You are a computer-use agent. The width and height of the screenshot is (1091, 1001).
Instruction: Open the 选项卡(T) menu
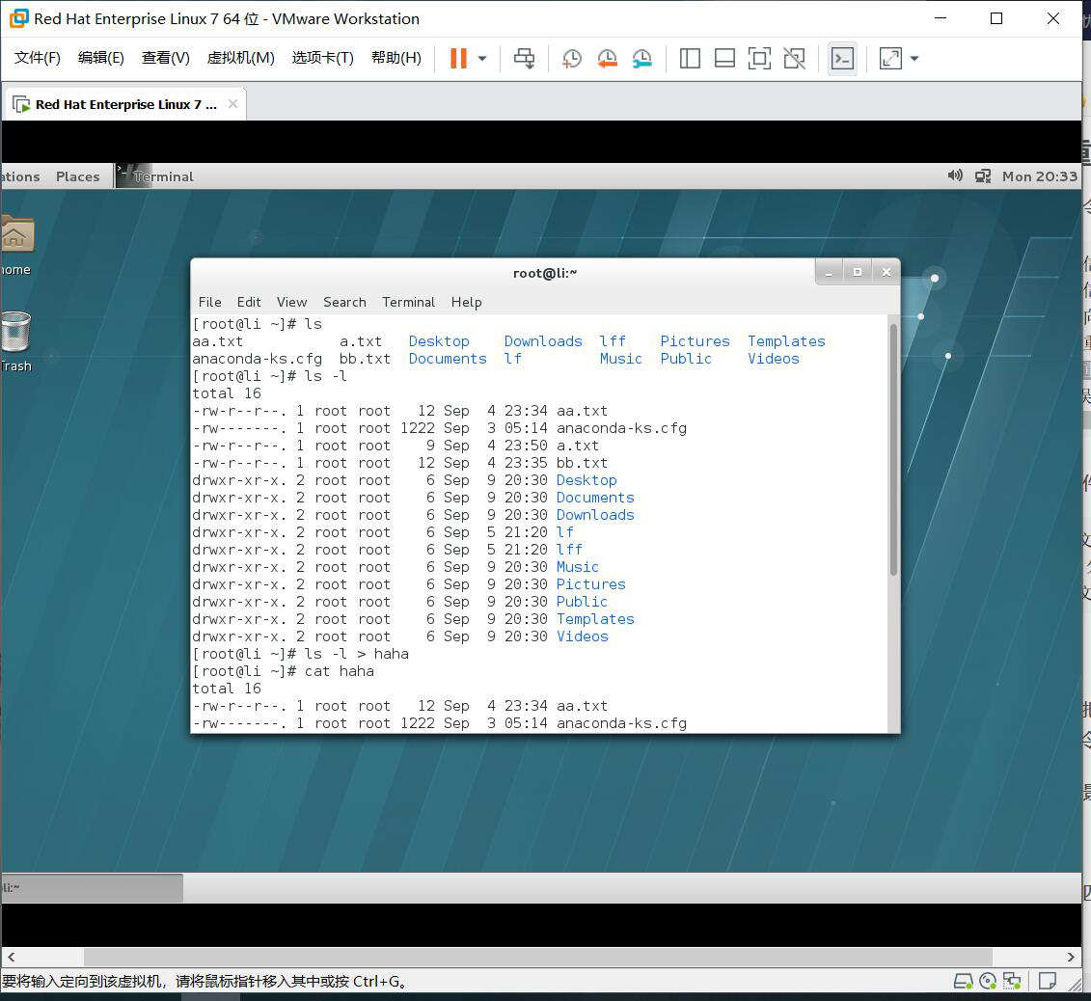323,58
